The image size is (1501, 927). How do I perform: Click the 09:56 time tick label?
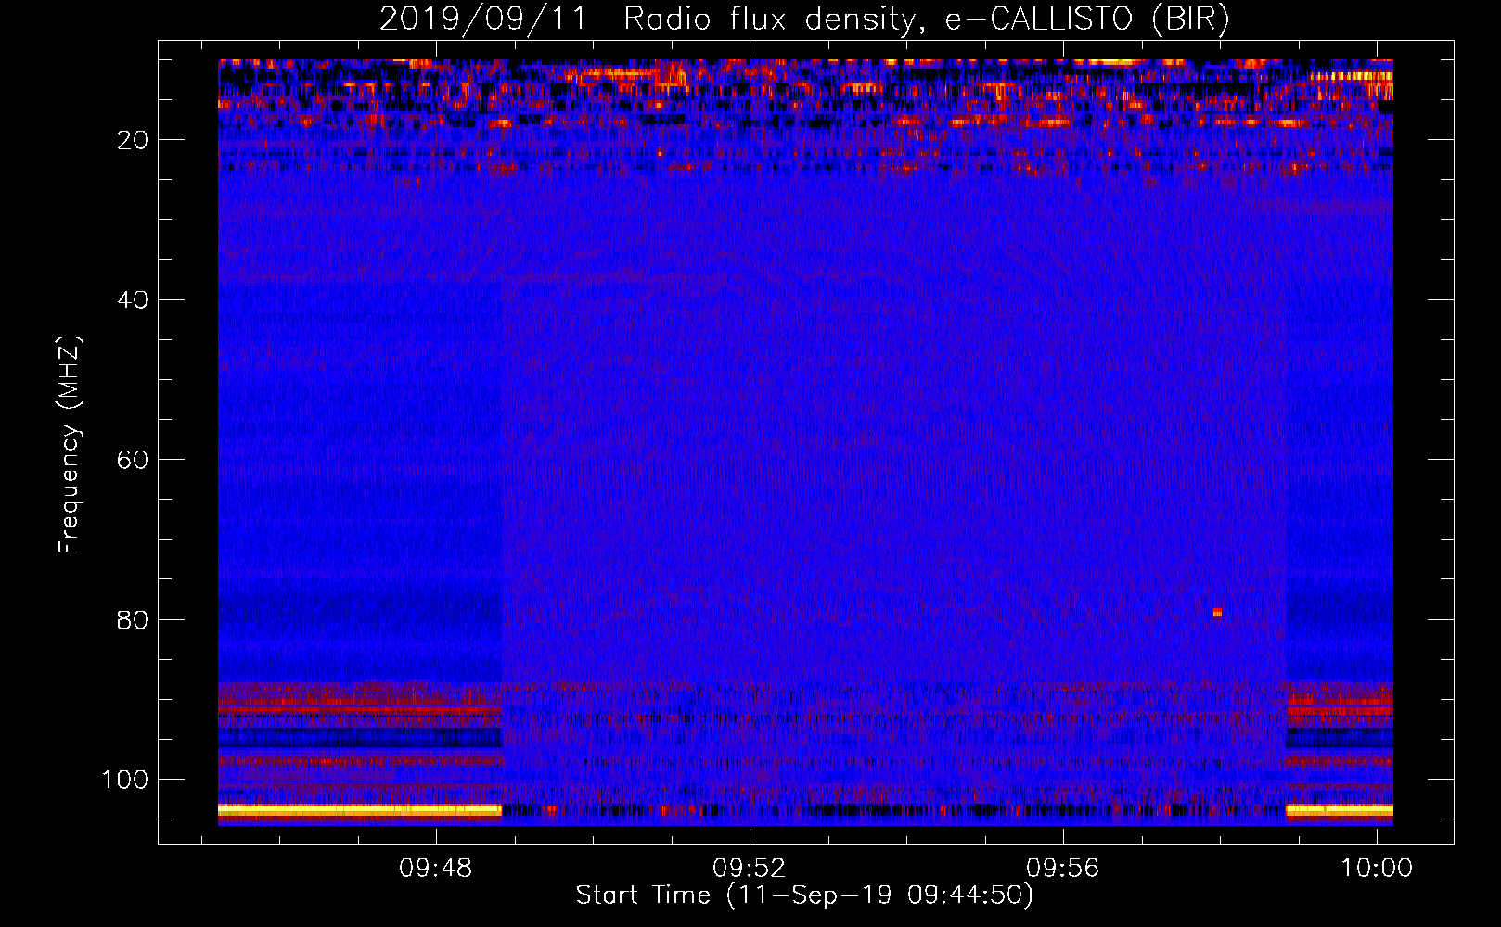[1063, 869]
